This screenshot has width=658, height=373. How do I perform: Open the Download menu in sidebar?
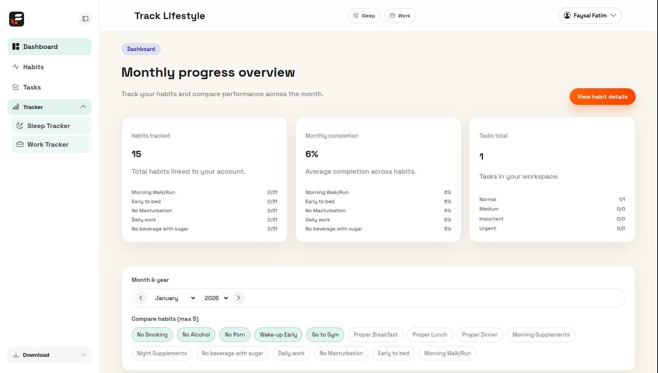[49, 355]
